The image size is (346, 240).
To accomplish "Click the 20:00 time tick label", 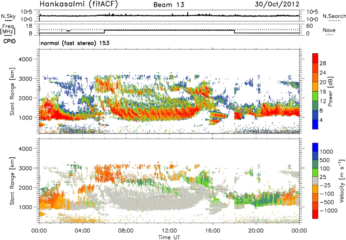I will point(256,231).
